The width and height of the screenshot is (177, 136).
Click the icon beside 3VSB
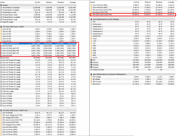coord(91,53)
